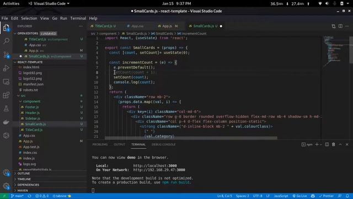Open the Extensions view
Screen dimensions: 353x199
(x=6, y=95)
